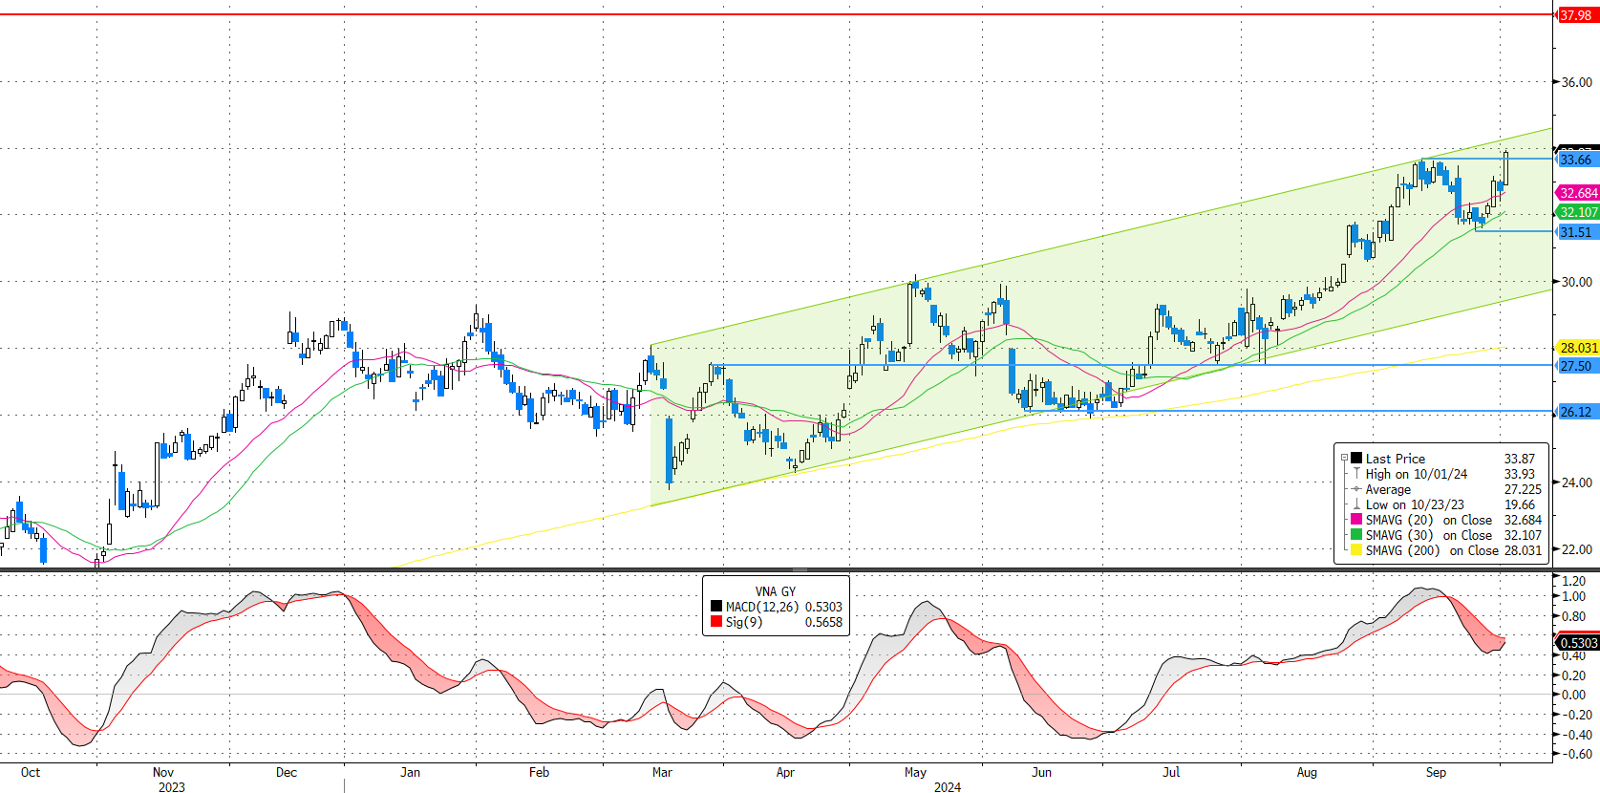
Task: Click the 'Mar' month label on time axis
Action: (662, 772)
